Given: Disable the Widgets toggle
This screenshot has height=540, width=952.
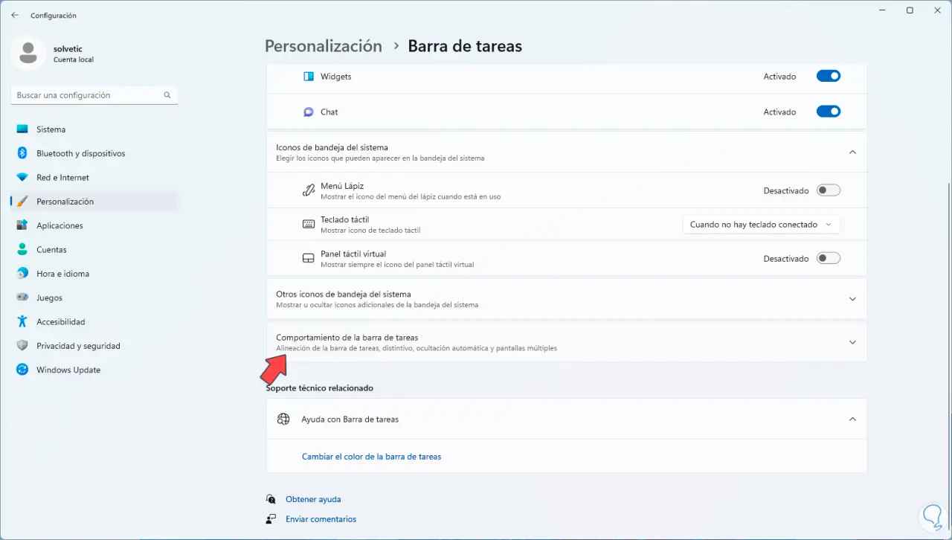Looking at the screenshot, I should pos(828,76).
